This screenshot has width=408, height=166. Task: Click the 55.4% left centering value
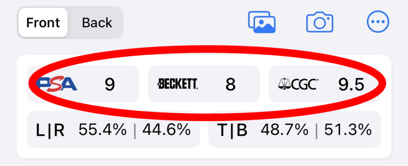(x=102, y=129)
